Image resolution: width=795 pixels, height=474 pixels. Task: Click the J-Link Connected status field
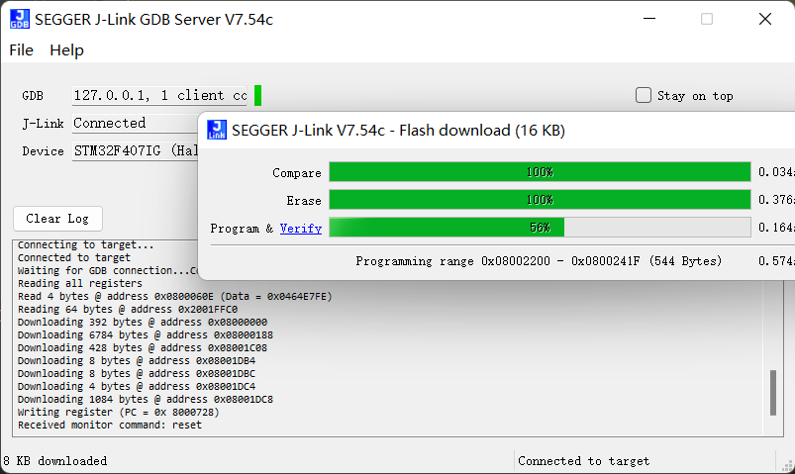pyautogui.click(x=134, y=124)
